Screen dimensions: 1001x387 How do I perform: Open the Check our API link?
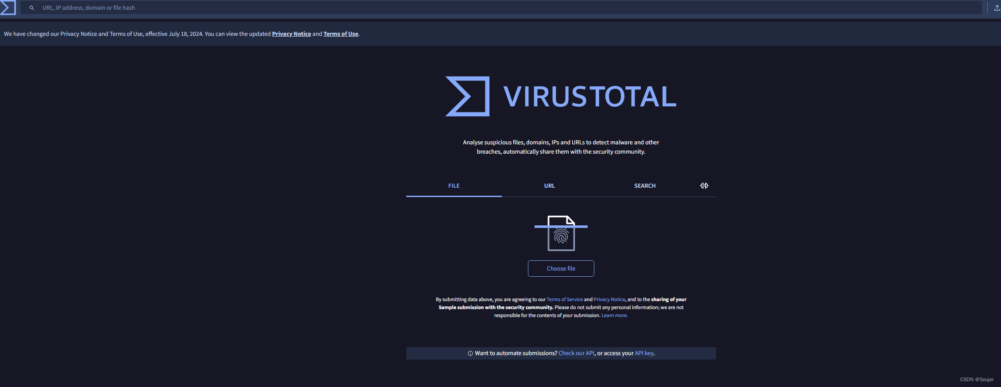[x=577, y=353]
